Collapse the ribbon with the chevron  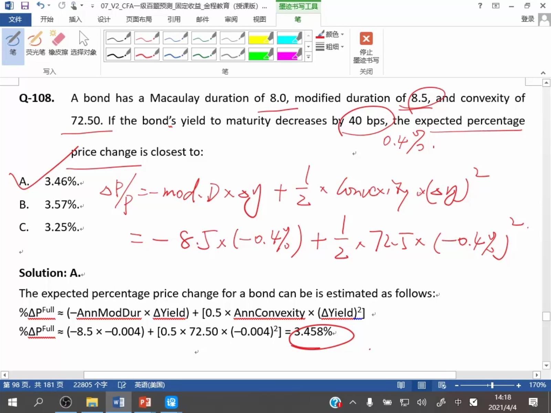pos(543,73)
